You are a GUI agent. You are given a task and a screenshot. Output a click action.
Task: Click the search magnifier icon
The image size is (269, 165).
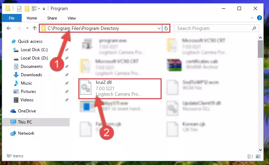[x=254, y=28]
